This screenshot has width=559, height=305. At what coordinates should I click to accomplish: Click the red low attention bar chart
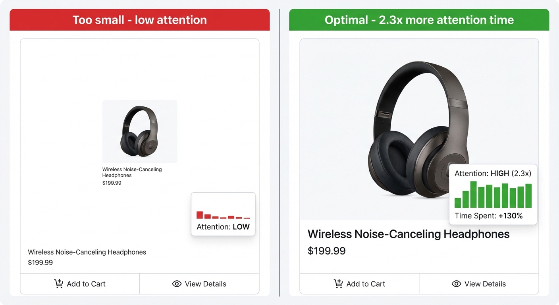[x=223, y=215]
